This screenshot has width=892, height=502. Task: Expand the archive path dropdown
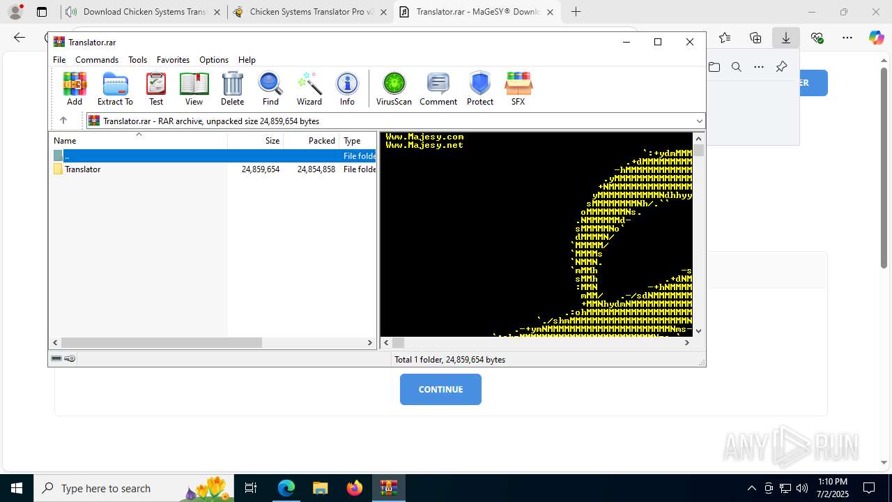click(x=699, y=121)
